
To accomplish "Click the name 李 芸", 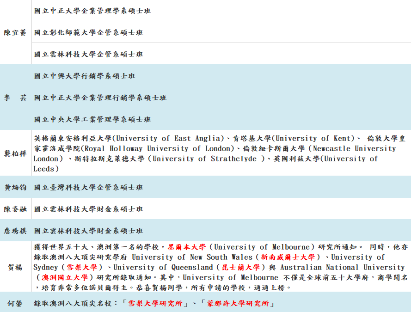I will [x=15, y=98].
